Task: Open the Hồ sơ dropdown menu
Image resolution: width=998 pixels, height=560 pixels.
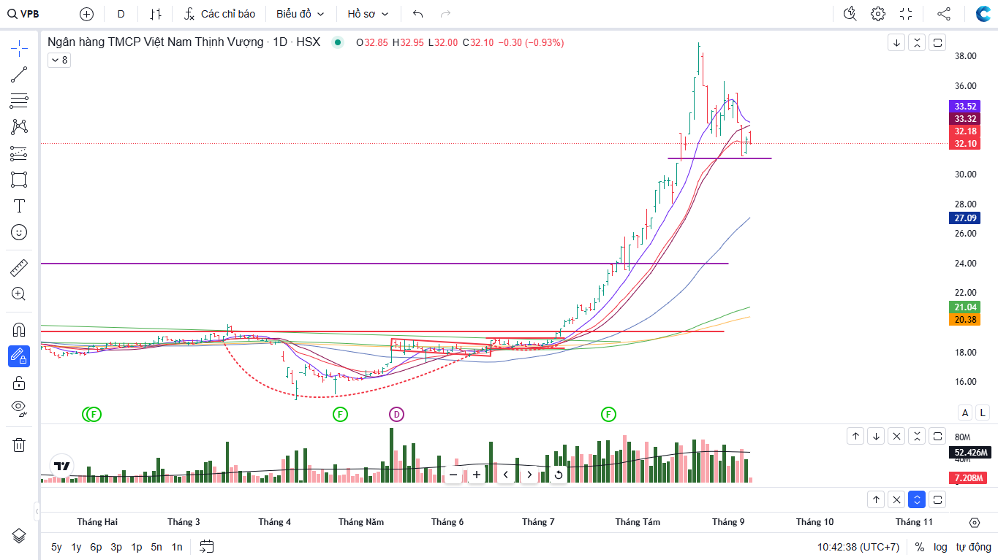Action: pos(368,14)
